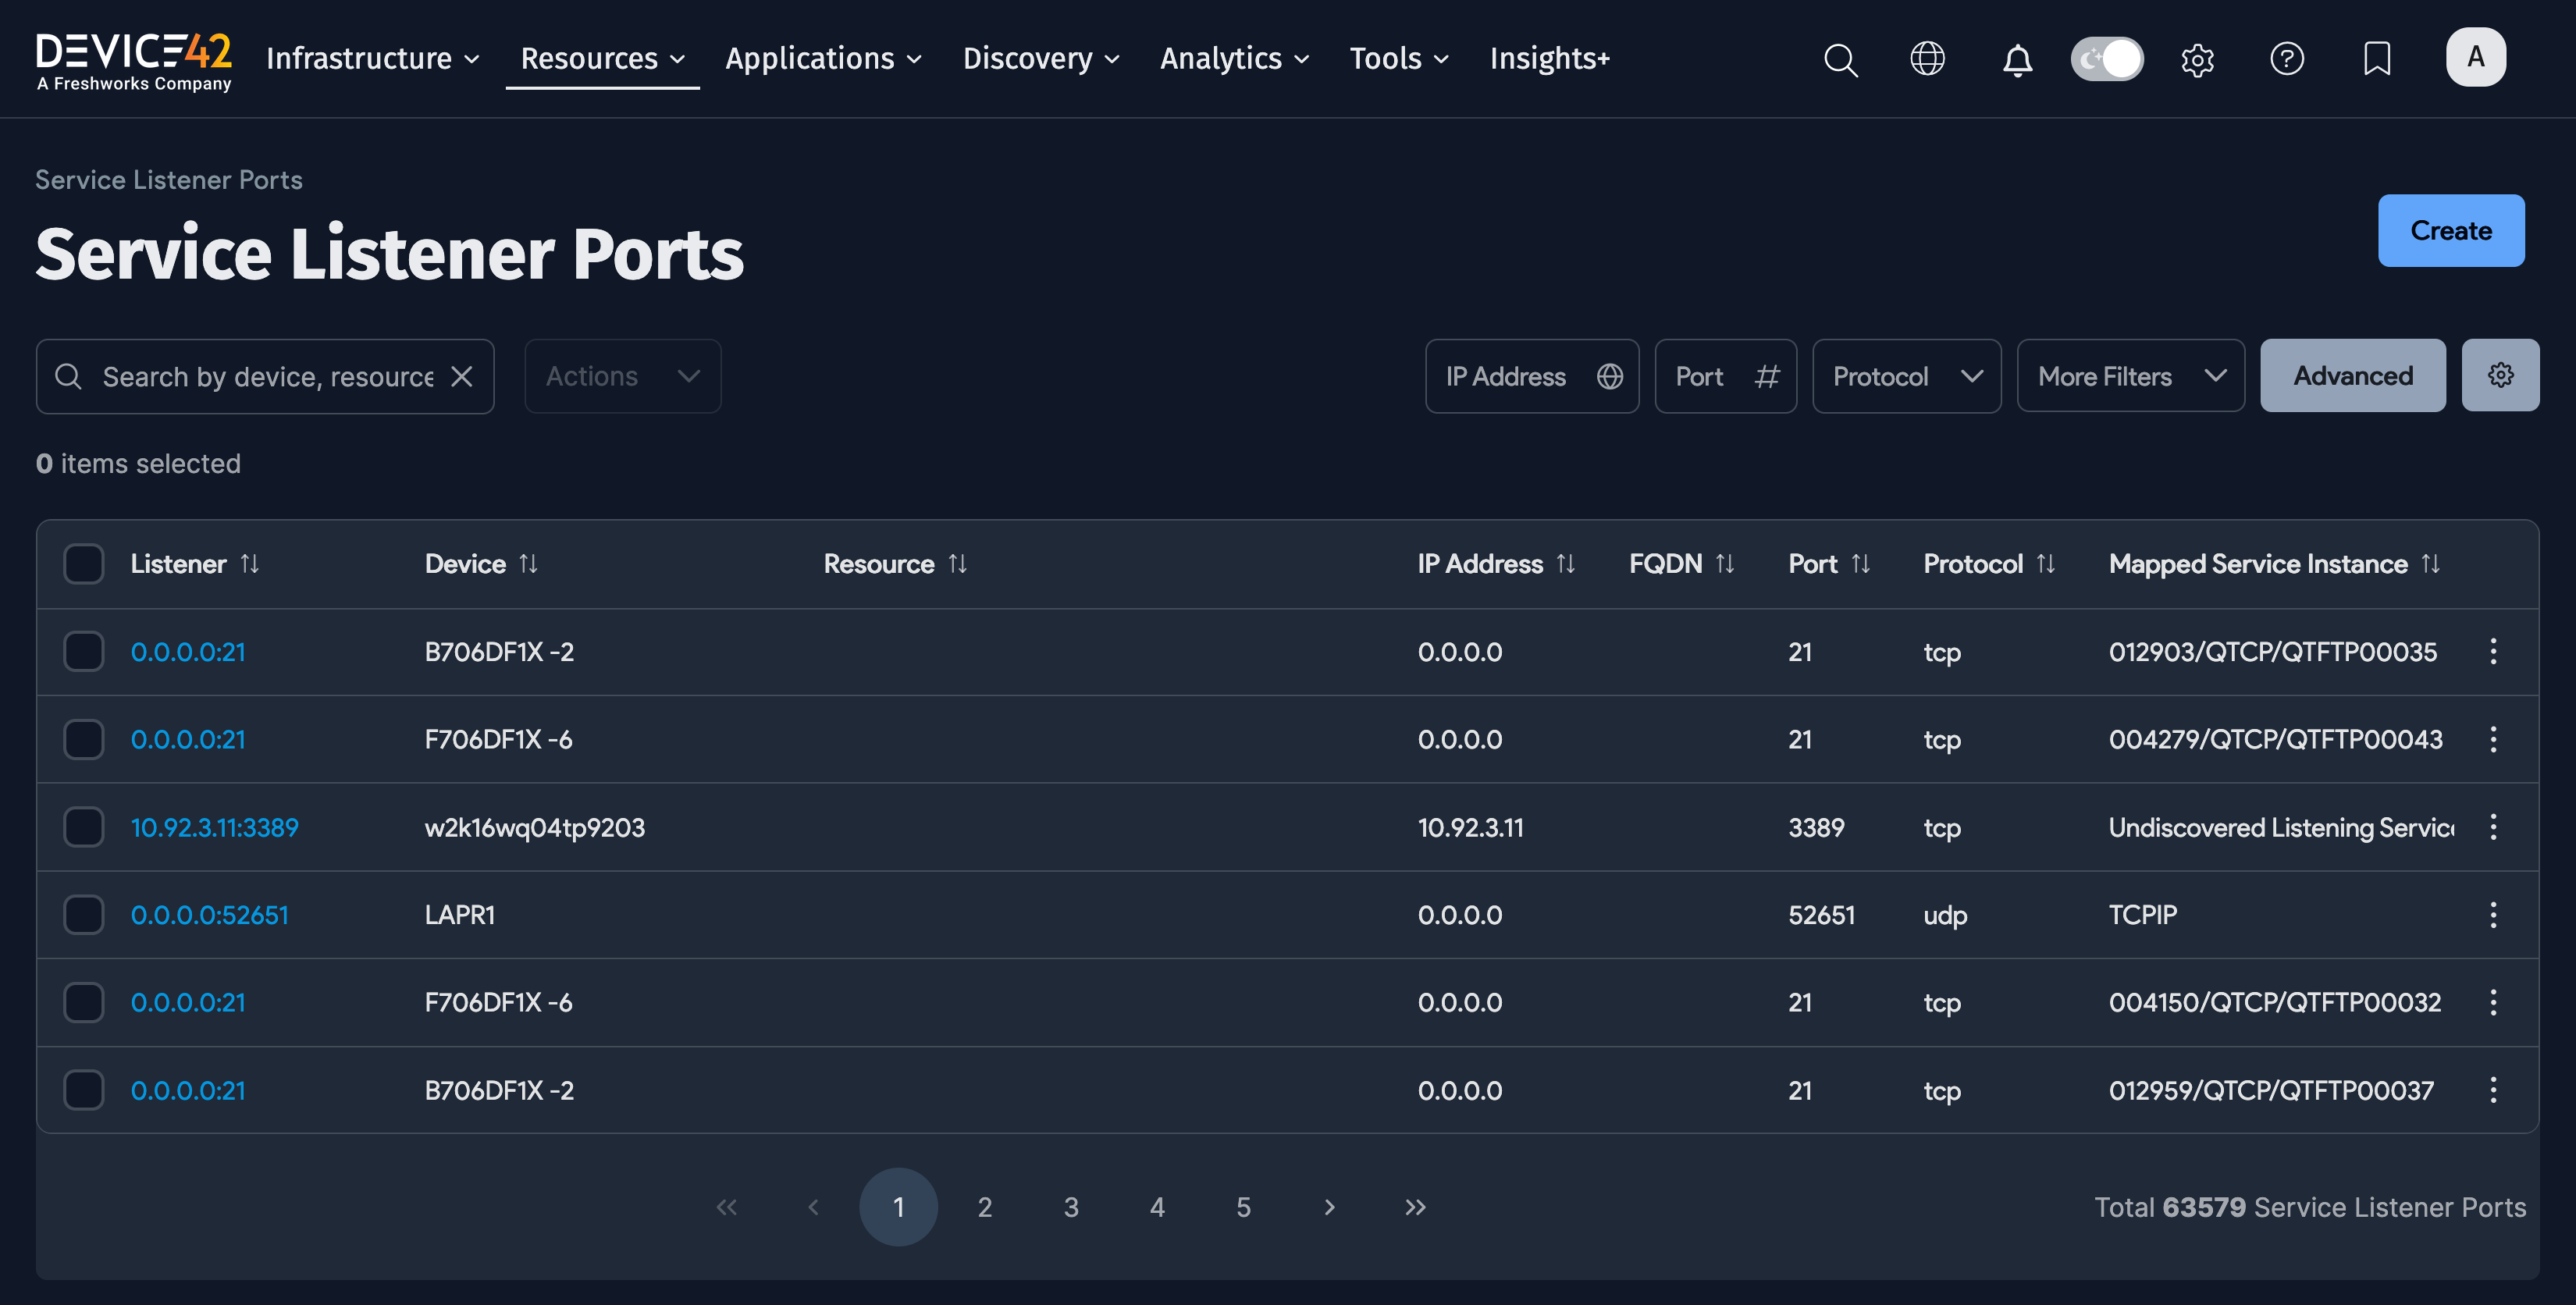Open the globe language selector icon
2576x1305 pixels.
(1928, 58)
